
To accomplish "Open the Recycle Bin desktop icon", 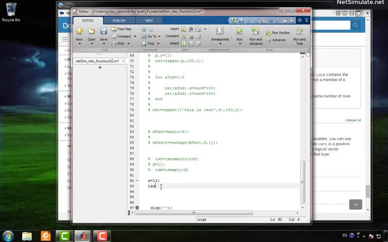I will click(11, 12).
